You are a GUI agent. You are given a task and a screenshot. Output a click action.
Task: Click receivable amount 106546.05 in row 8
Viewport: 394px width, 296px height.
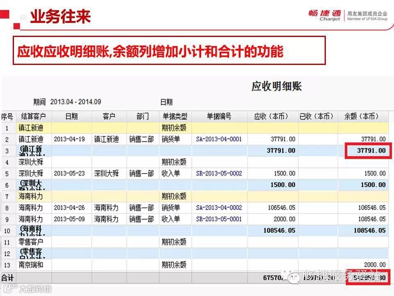(282, 208)
